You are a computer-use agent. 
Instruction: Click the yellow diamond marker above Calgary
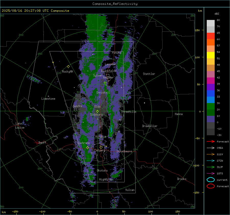pos(101,147)
